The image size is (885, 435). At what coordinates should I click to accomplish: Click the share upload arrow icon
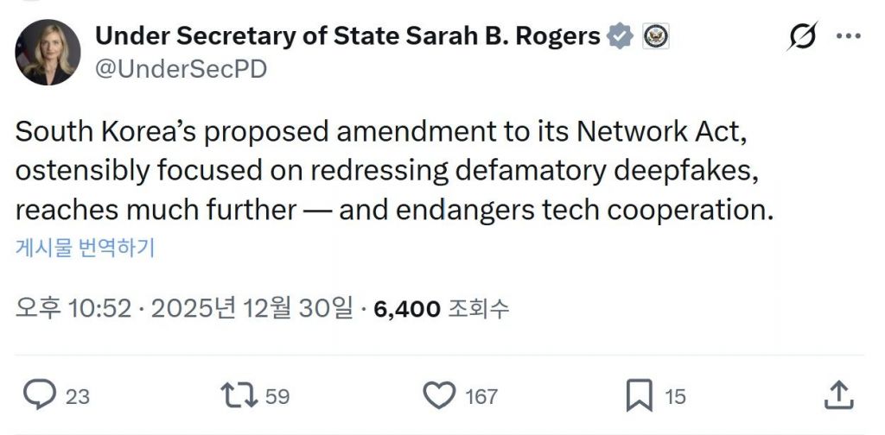pos(837,396)
